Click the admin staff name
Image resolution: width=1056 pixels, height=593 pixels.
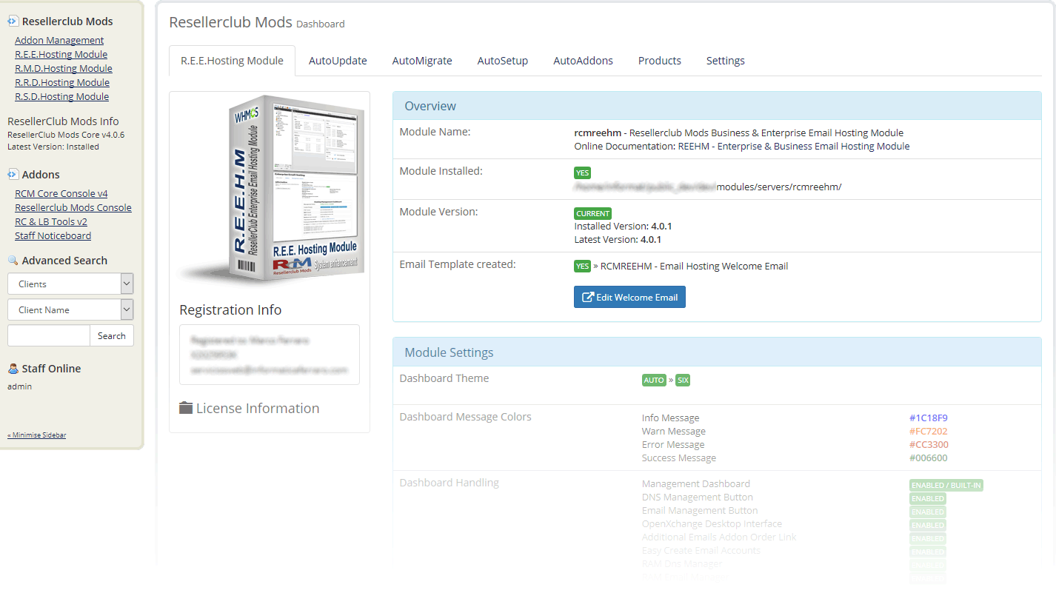pyautogui.click(x=19, y=386)
